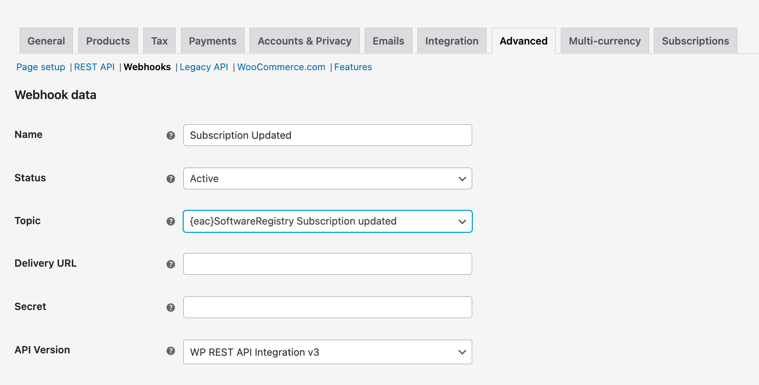
Task: Switch to the Products tab
Action: tap(108, 41)
